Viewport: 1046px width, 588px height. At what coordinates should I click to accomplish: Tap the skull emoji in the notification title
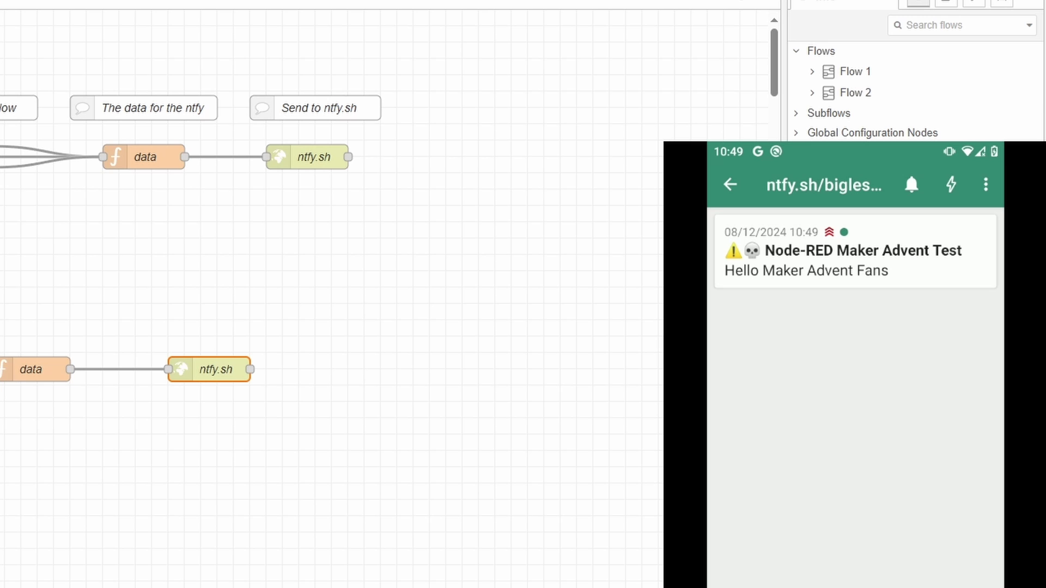[x=752, y=250]
